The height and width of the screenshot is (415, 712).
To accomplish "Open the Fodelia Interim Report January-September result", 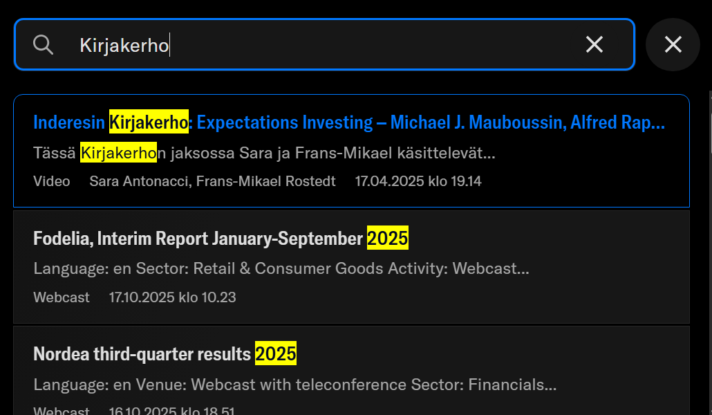I will pyautogui.click(x=199, y=239).
